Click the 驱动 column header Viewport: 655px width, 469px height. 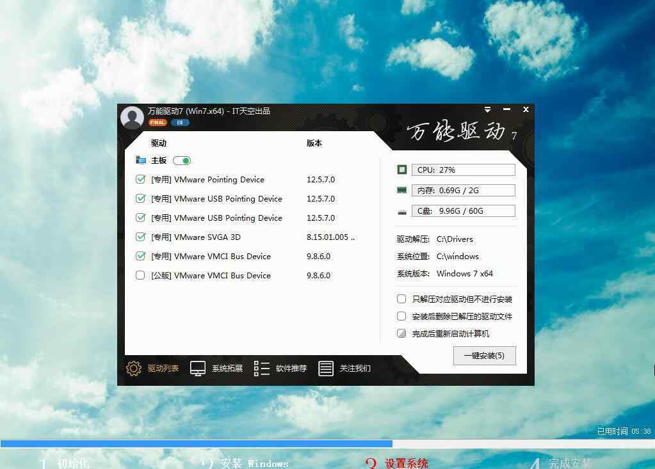click(158, 143)
